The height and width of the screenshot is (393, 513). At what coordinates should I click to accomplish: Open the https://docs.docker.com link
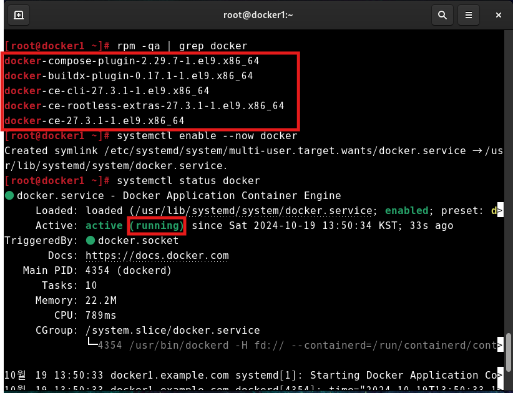point(157,255)
